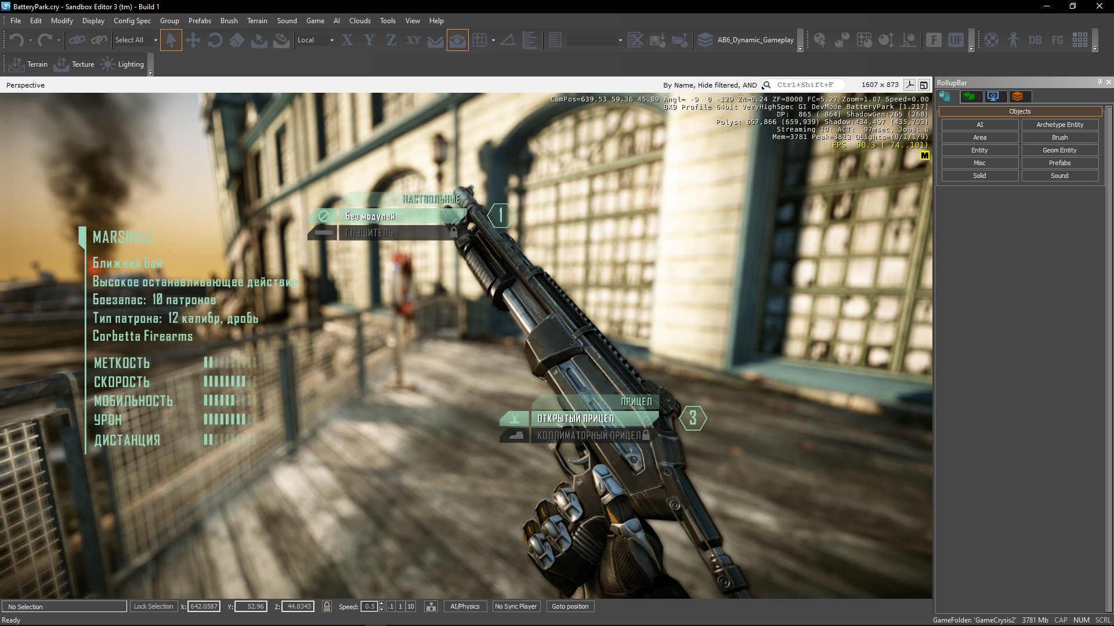Toggle the X axis constraint
Image resolution: width=1114 pixels, height=626 pixels.
pos(347,40)
